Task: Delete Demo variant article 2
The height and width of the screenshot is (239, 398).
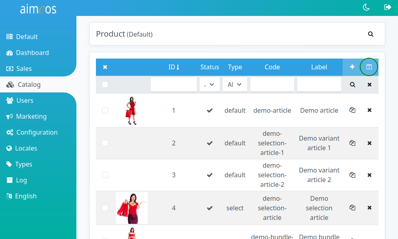Action: point(370,175)
